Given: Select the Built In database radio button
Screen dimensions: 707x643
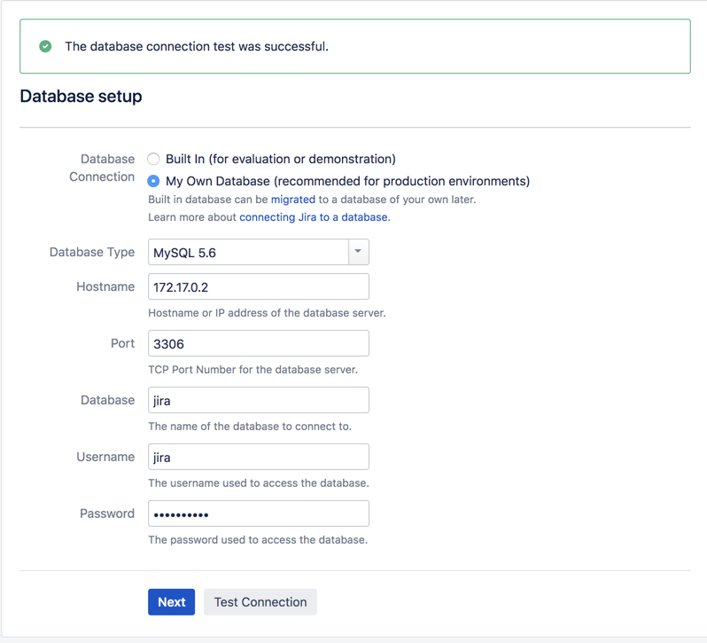Looking at the screenshot, I should coord(153,159).
